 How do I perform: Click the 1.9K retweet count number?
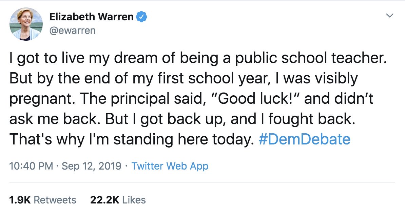(x=20, y=200)
